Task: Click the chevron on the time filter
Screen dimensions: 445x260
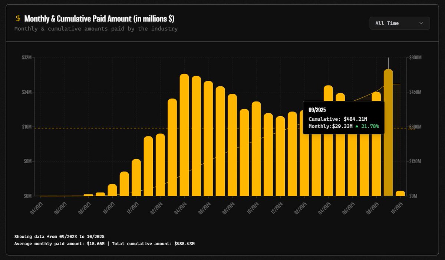Action: (x=421, y=23)
